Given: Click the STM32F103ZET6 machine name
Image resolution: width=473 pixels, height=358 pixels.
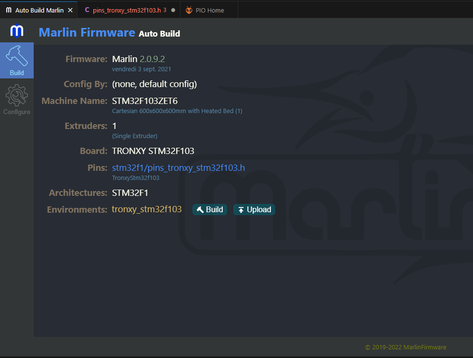Looking at the screenshot, I should 145,101.
